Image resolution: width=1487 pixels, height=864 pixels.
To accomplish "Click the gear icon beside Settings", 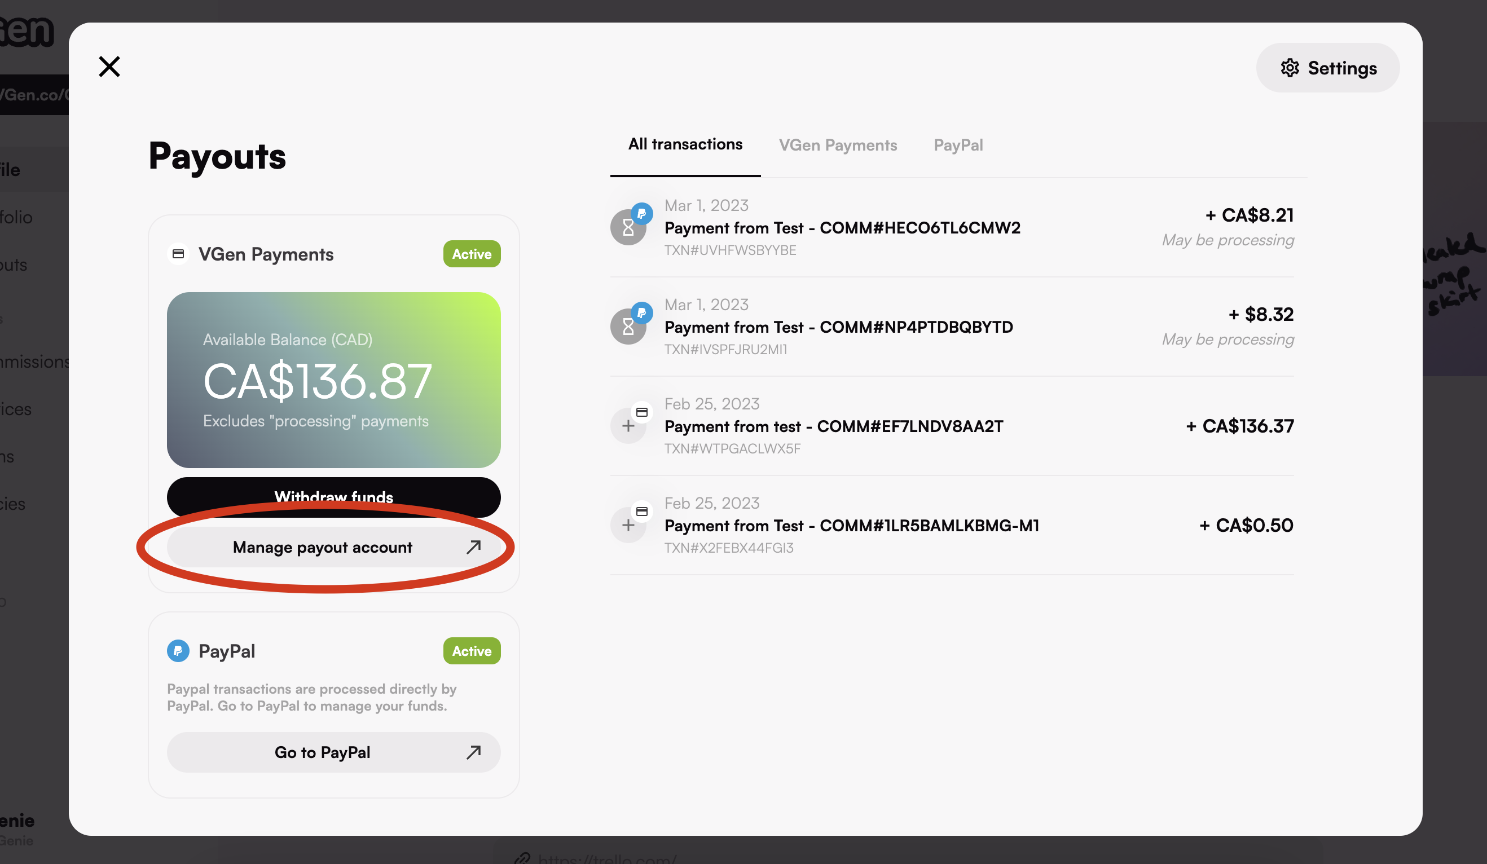I will coord(1290,68).
